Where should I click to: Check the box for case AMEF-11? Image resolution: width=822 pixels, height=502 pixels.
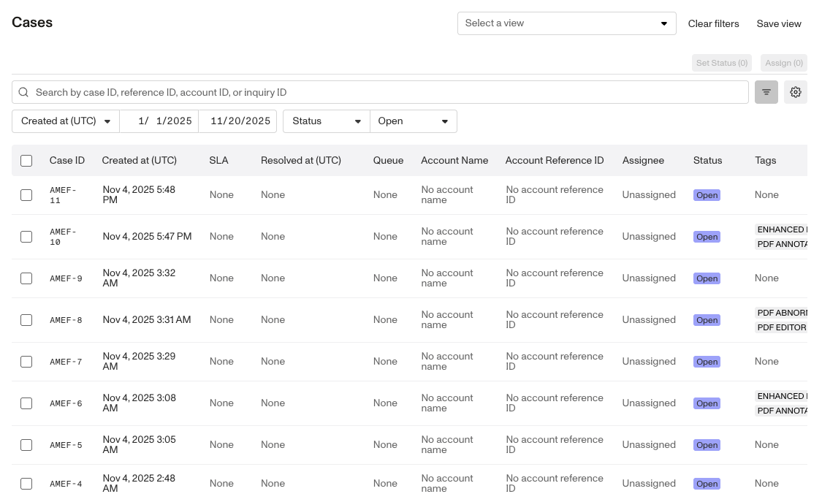click(26, 195)
